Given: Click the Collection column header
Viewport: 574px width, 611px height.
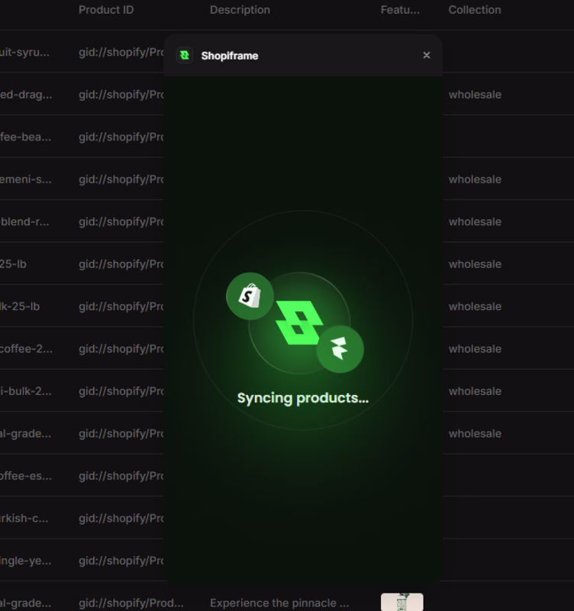Looking at the screenshot, I should [475, 10].
